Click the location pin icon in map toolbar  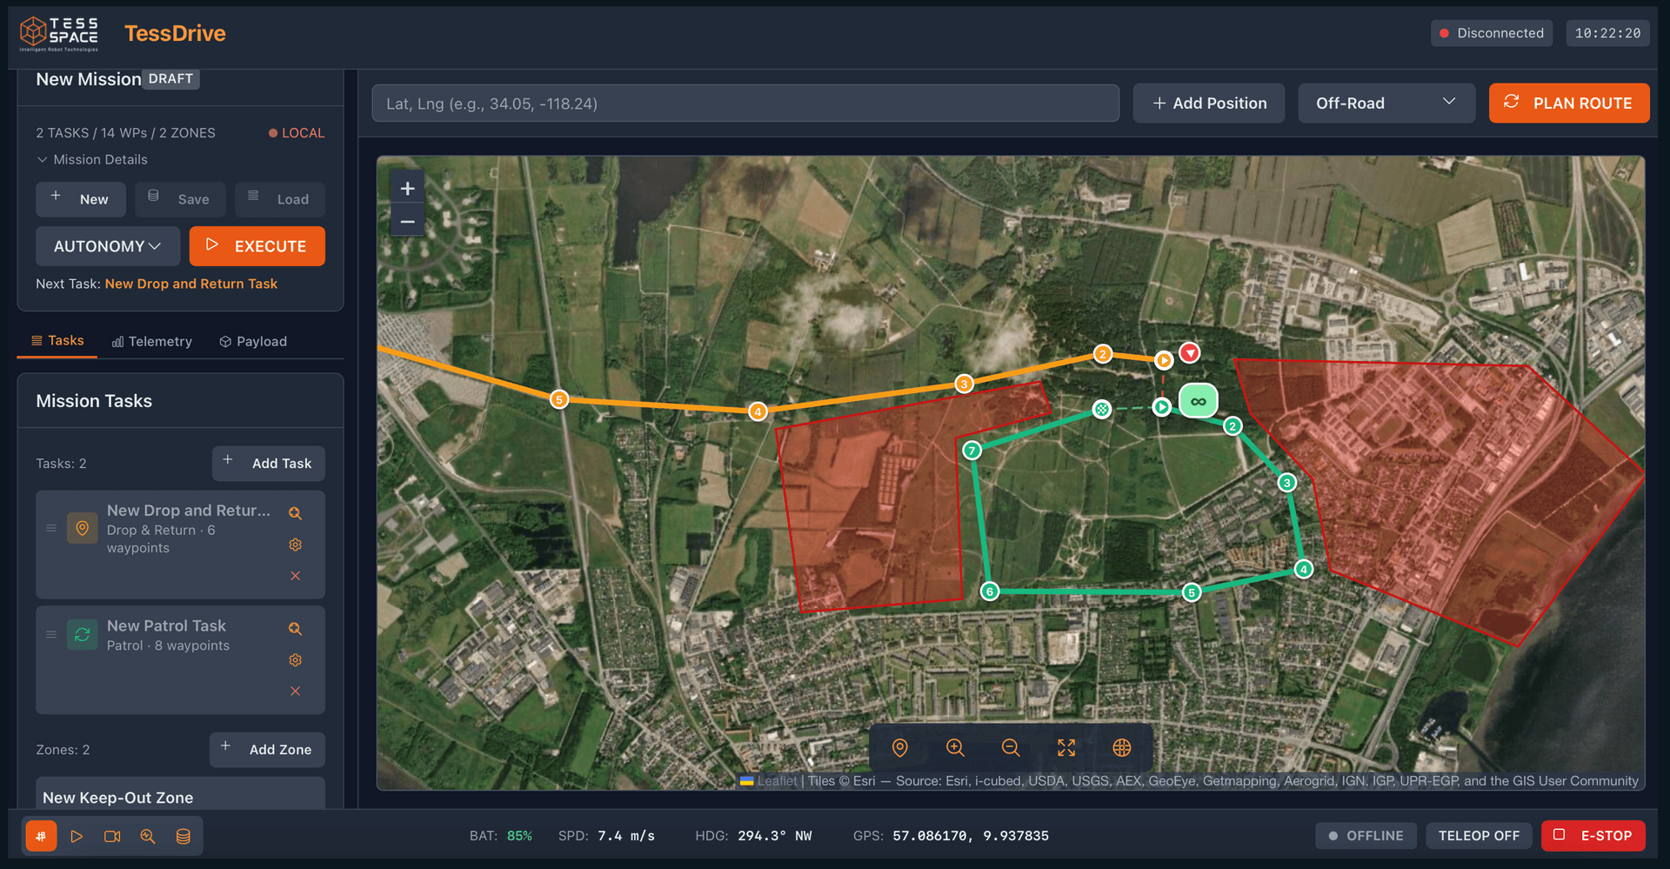point(900,747)
